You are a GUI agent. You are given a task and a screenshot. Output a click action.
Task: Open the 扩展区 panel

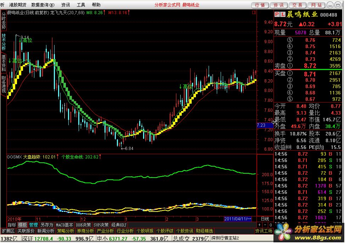tap(8, 231)
